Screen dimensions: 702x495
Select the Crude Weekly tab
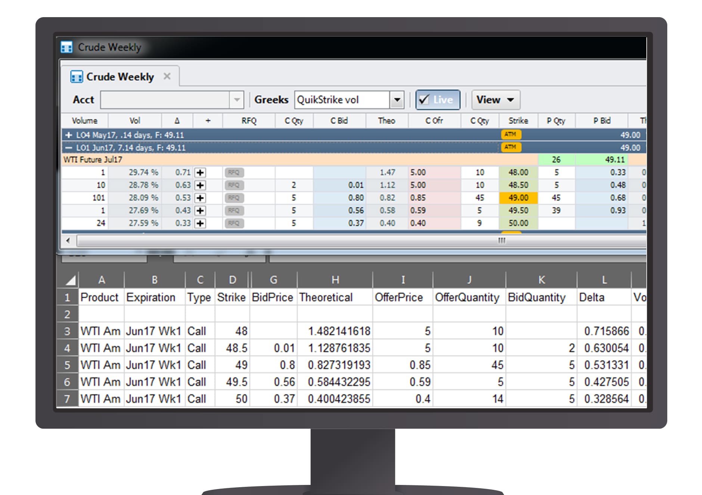coord(119,77)
